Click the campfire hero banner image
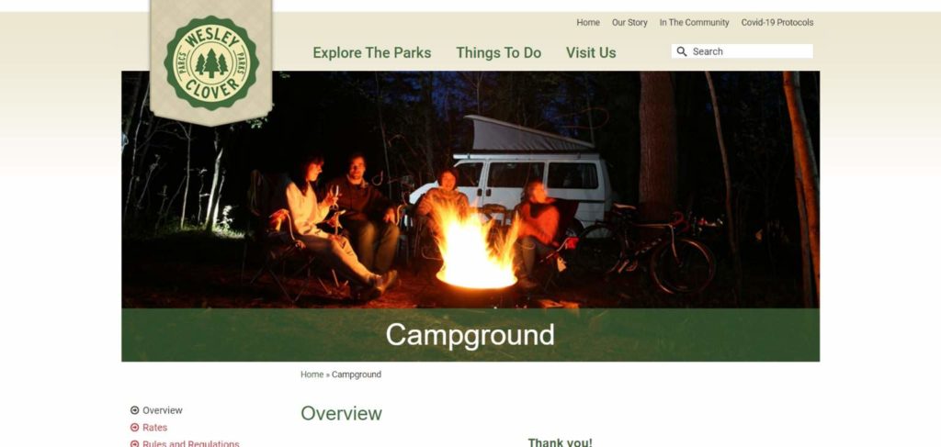 point(470,189)
